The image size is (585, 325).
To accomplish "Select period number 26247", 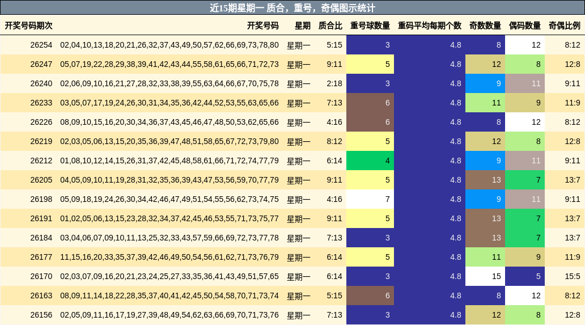I will pos(41,64).
